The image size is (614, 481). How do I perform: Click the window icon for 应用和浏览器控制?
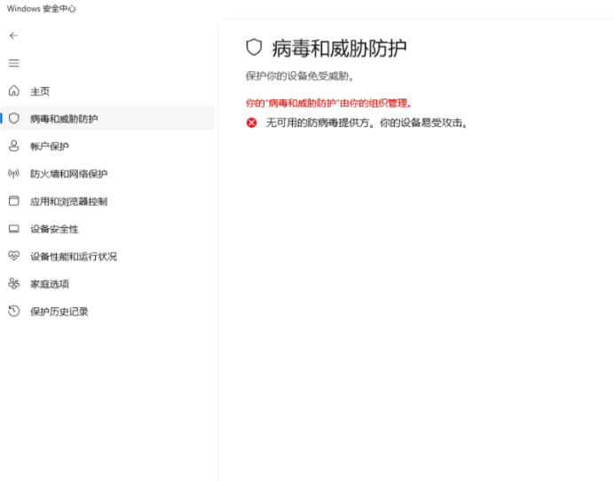click(13, 201)
